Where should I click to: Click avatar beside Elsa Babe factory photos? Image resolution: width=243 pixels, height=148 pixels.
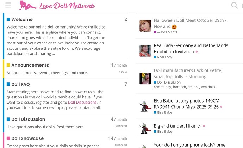pyautogui.click(x=145, y=106)
